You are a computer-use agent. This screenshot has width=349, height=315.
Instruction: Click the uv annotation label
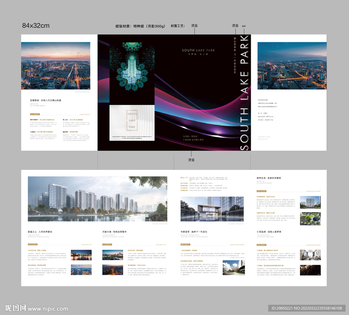tap(244, 26)
